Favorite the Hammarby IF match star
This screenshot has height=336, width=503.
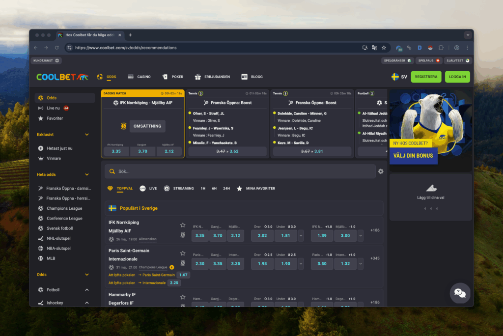click(183, 297)
